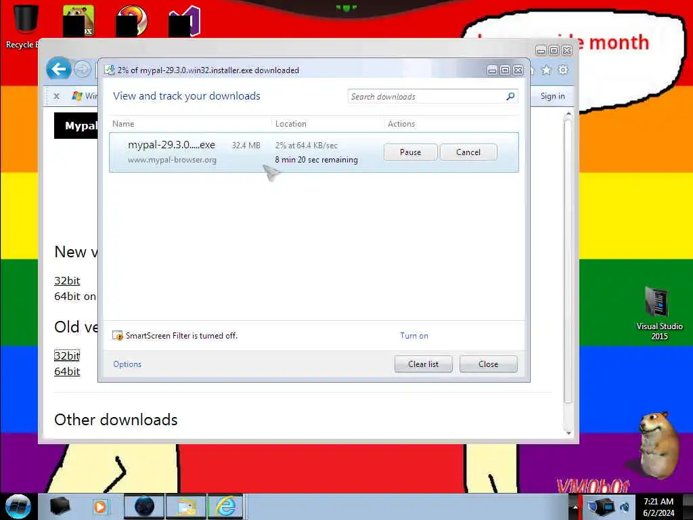
Task: Click the 32.4 MB file size text
Action: (x=246, y=145)
